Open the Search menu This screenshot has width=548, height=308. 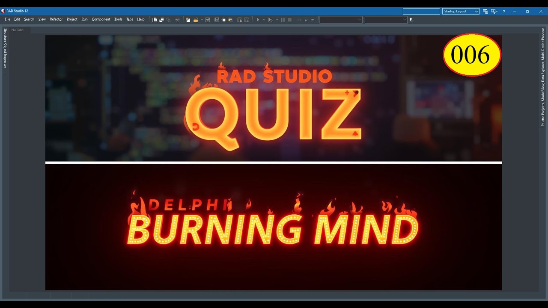click(x=29, y=19)
